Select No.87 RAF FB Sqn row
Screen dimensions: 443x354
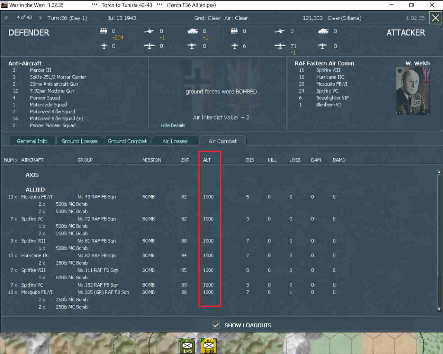click(172, 255)
